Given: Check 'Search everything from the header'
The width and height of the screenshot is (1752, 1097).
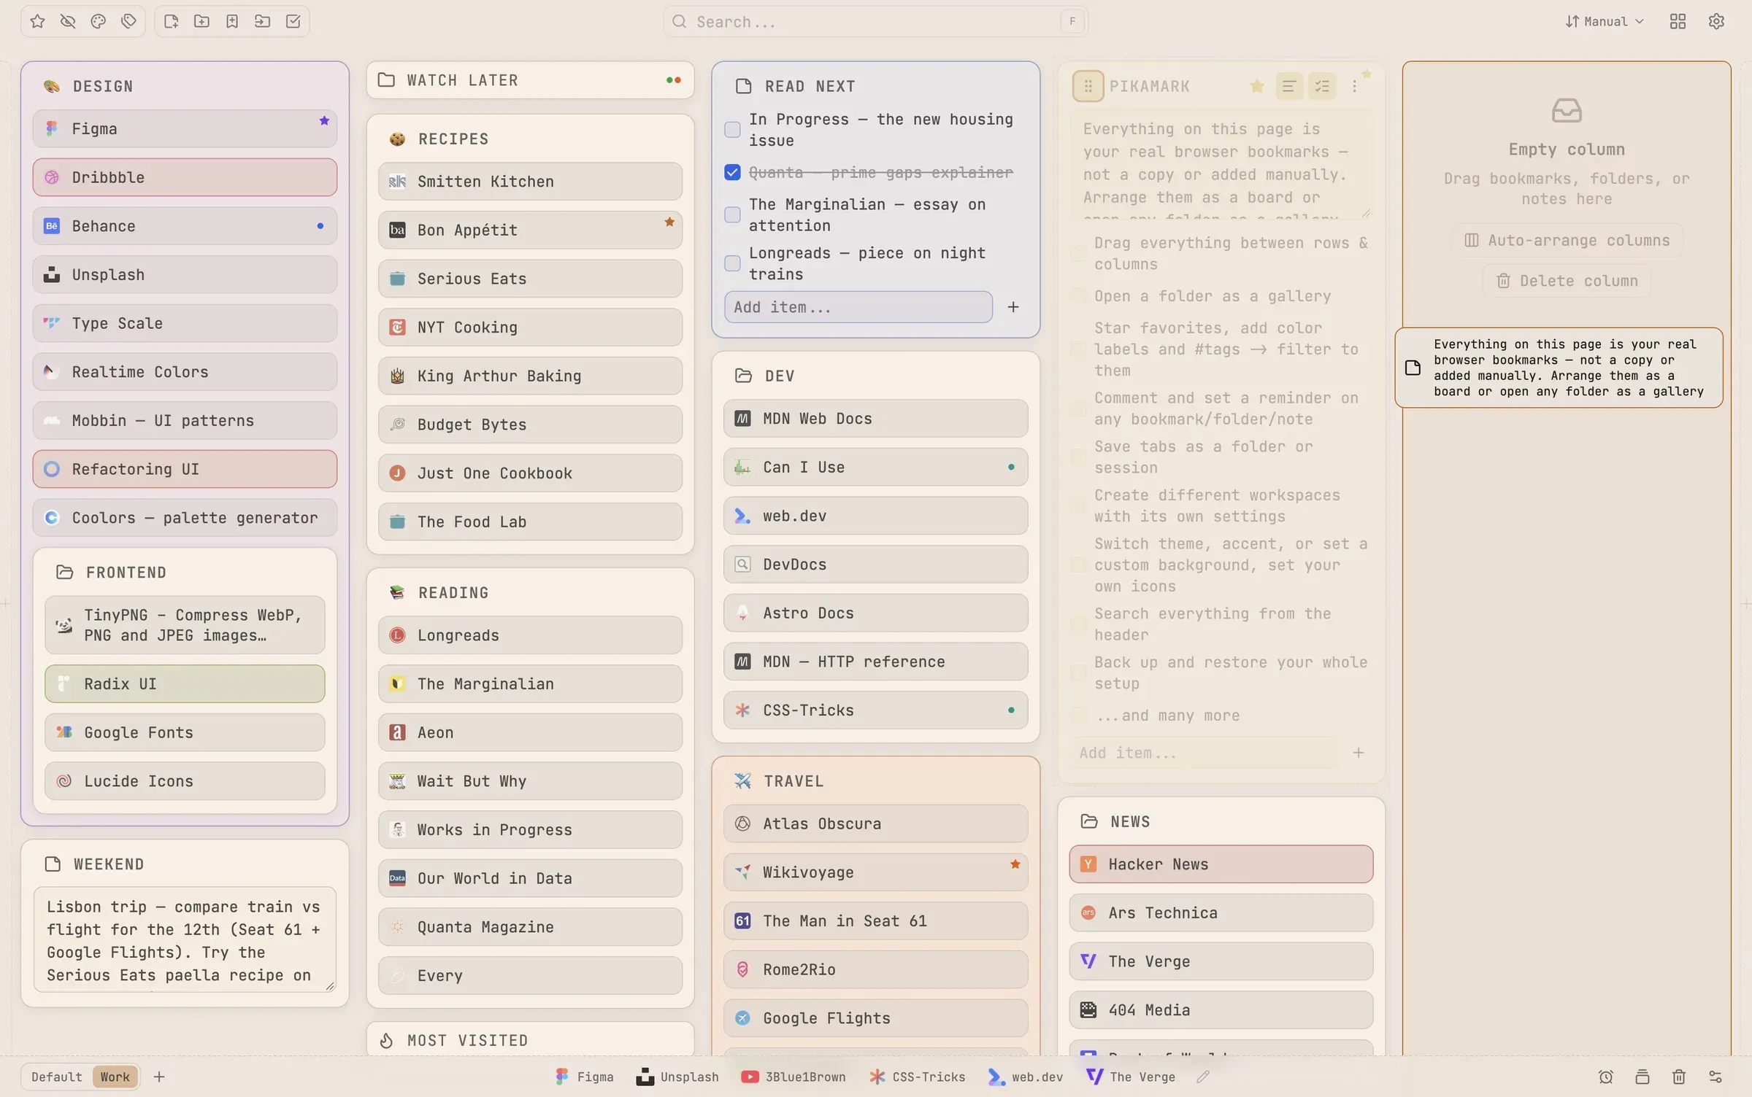Looking at the screenshot, I should tap(1077, 624).
